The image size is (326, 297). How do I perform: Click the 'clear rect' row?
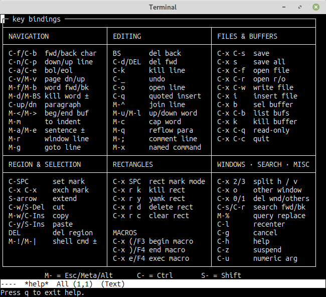coord(151,216)
